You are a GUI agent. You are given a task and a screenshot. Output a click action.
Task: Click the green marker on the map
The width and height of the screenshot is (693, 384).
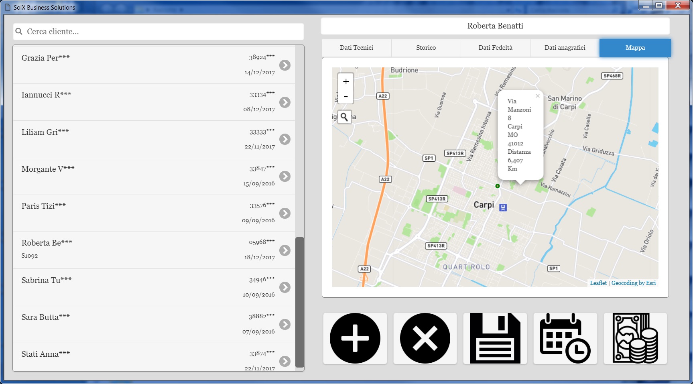click(498, 186)
